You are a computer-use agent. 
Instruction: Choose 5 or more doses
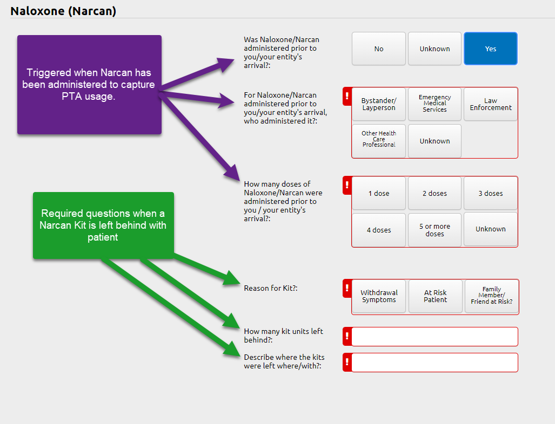[x=434, y=230]
